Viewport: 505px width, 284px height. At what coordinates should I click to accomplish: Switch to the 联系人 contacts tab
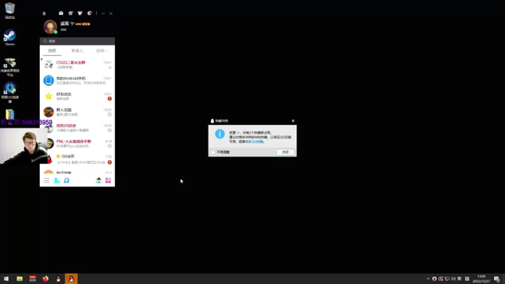click(x=77, y=50)
